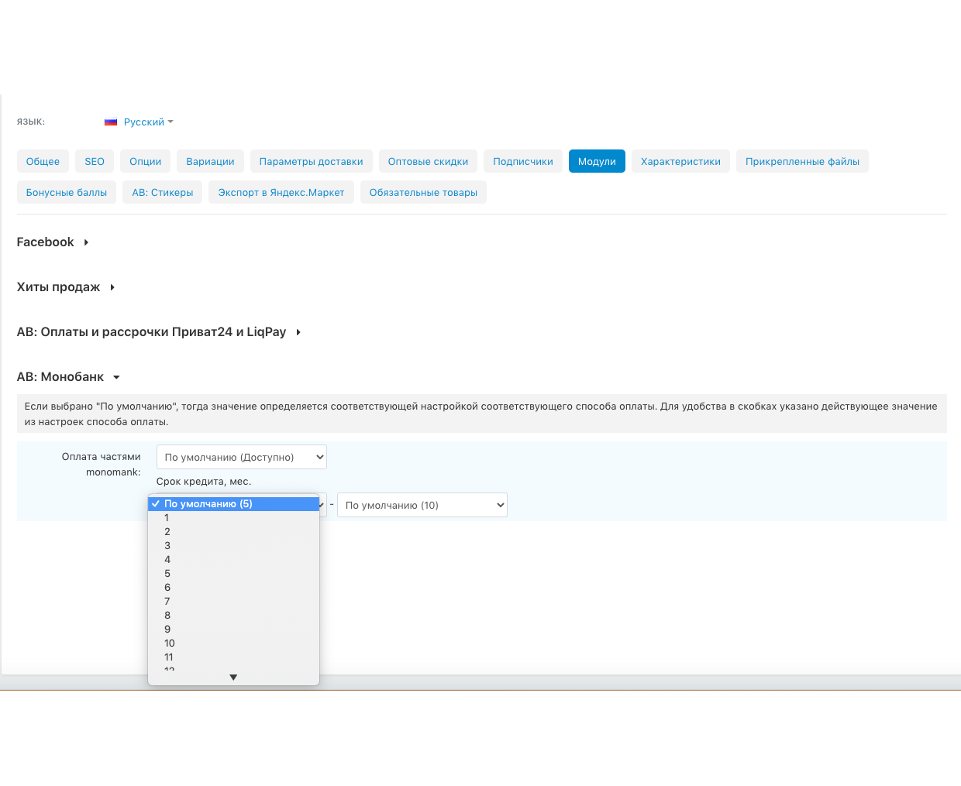
Task: Switch to AB: Стикеры tab
Action: click(162, 192)
